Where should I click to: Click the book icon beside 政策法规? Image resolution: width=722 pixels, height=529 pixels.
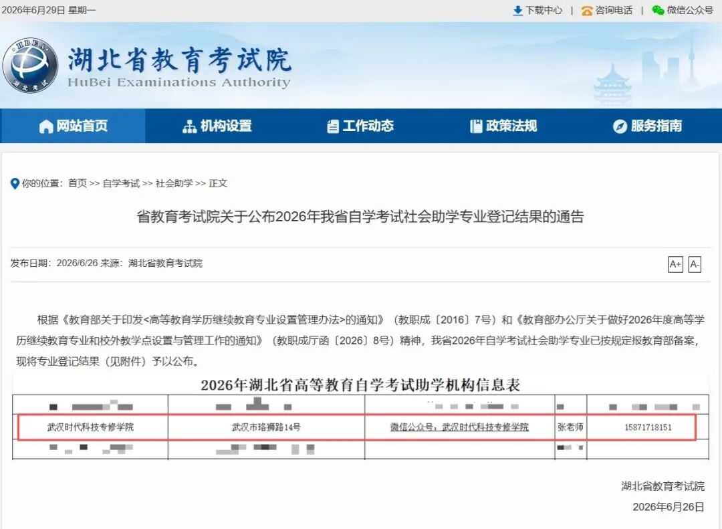[x=476, y=126]
